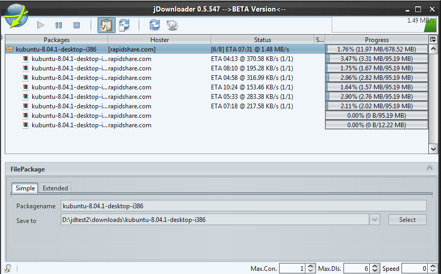The image size is (441, 274).
Task: Click progress bar showing 2.90%
Action: tap(377, 97)
